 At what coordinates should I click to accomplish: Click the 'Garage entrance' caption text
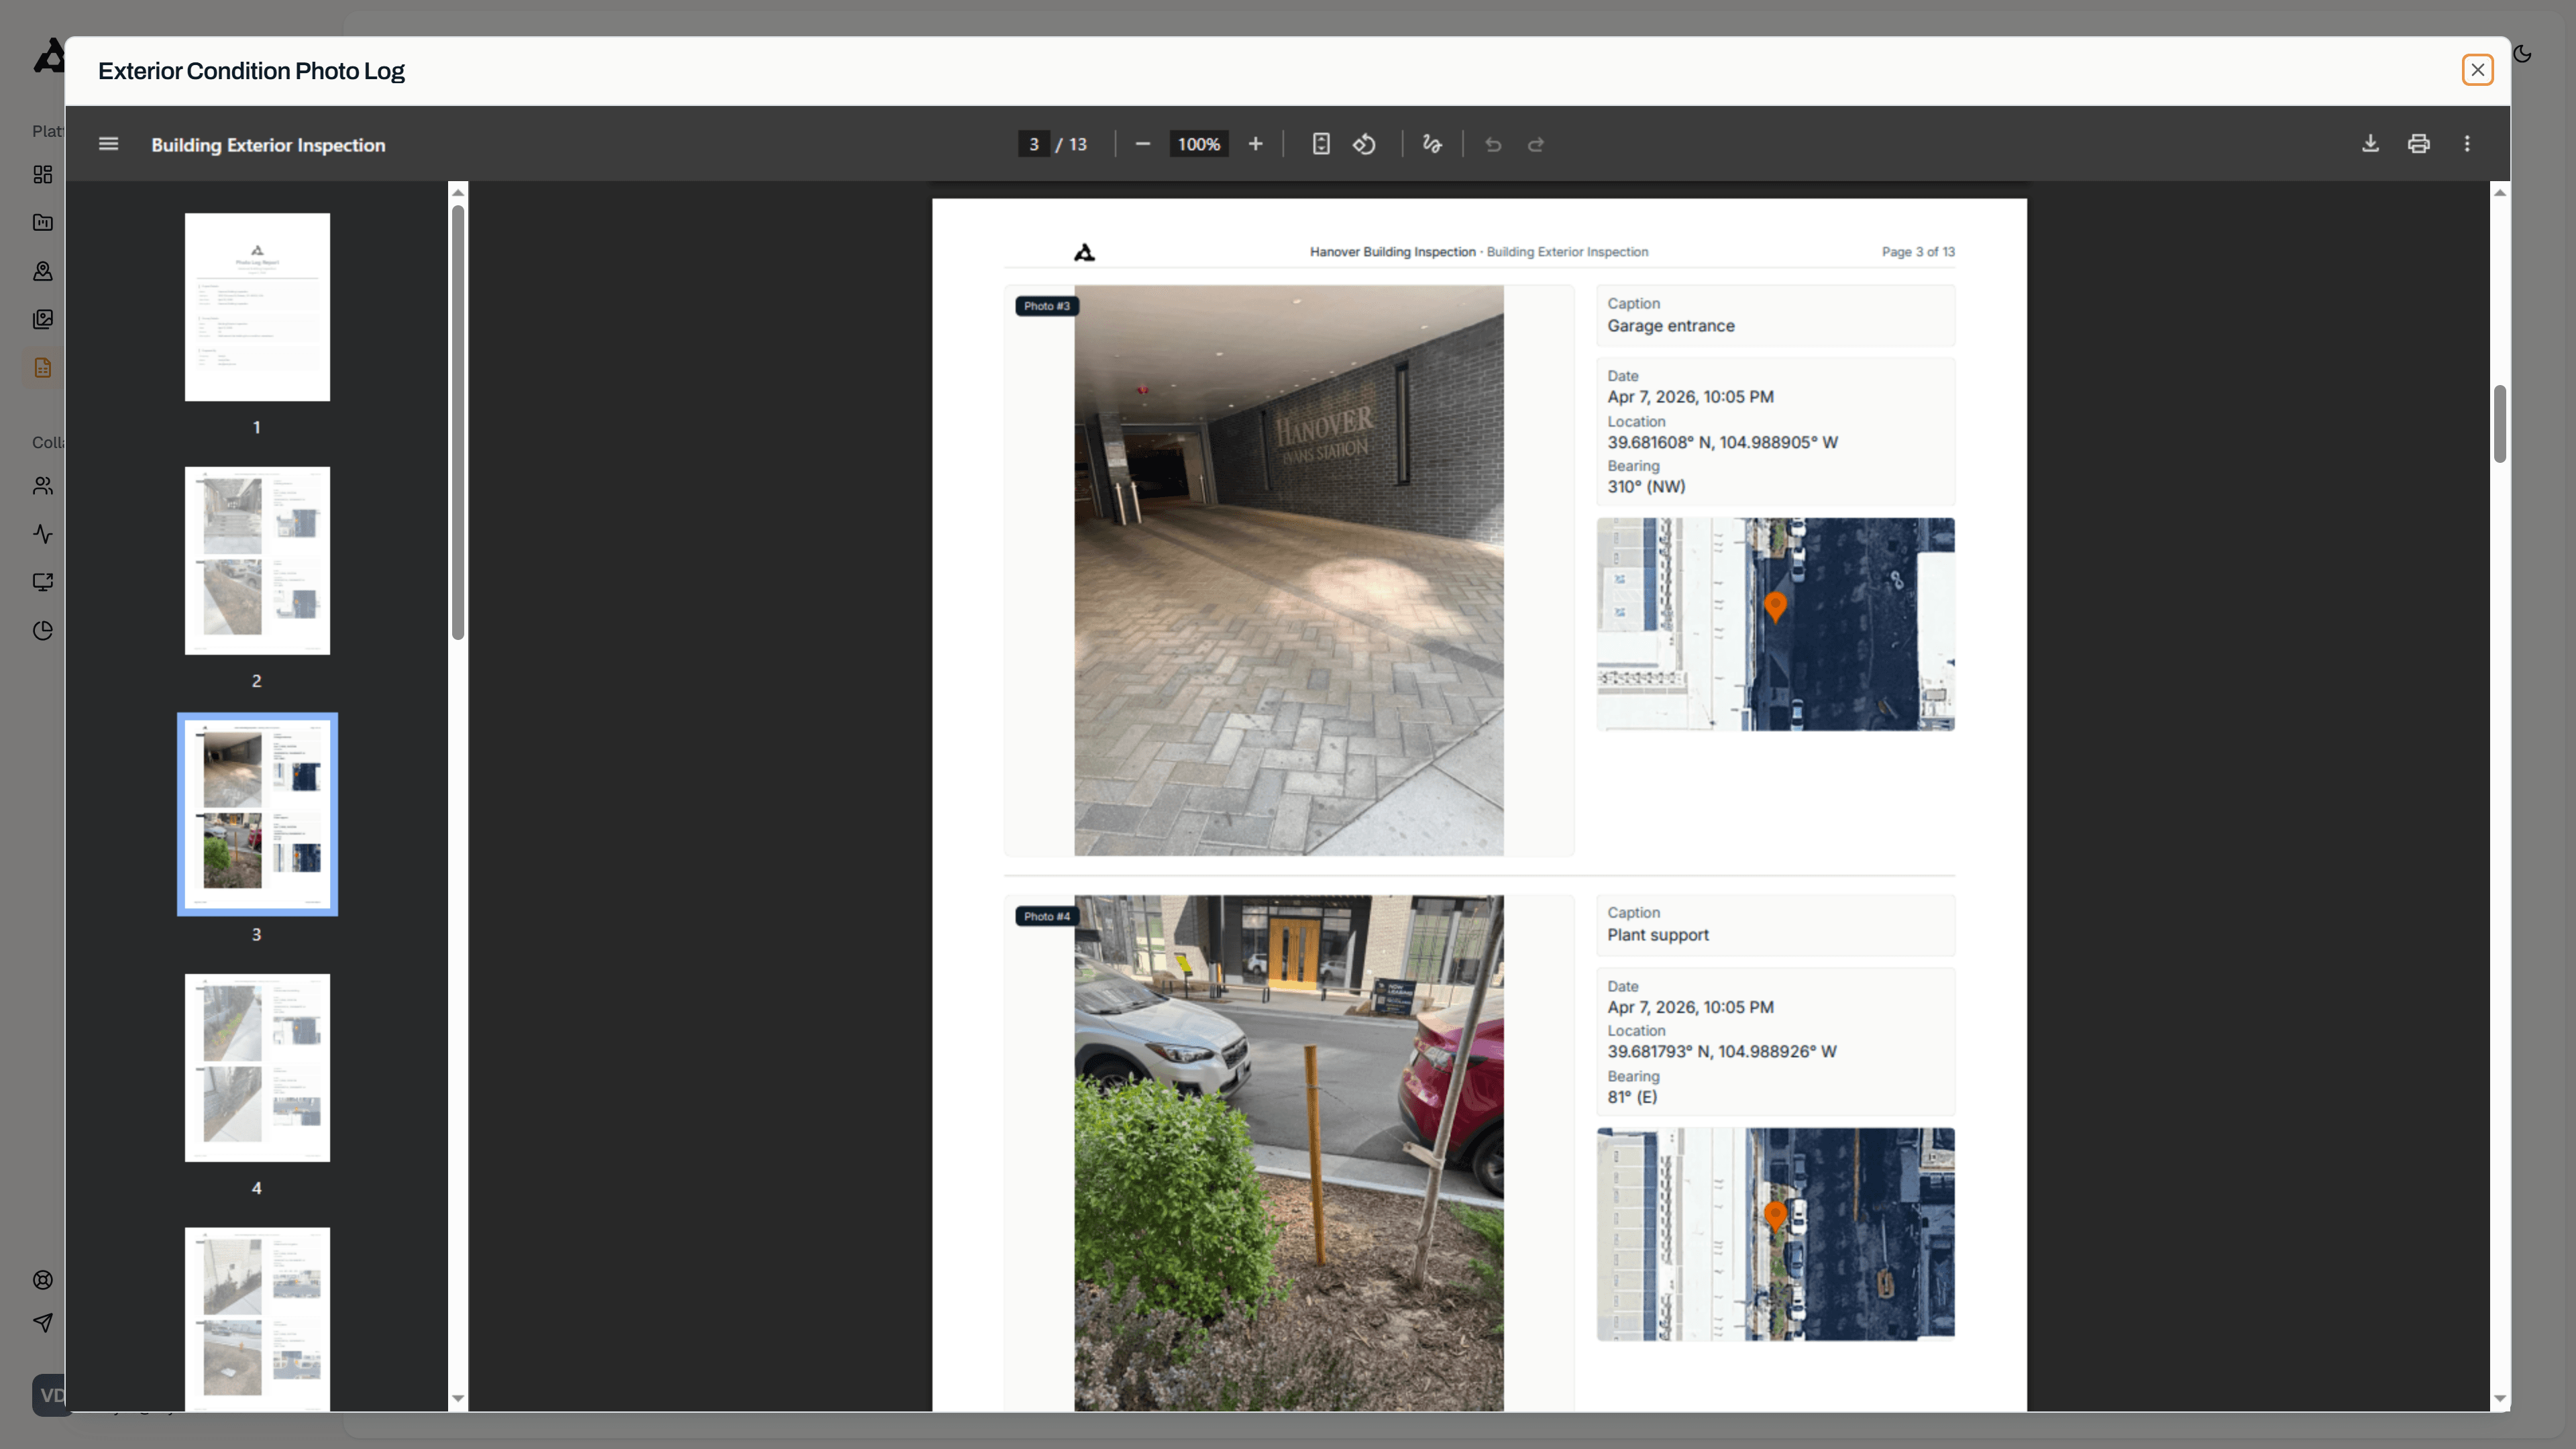pos(1670,326)
